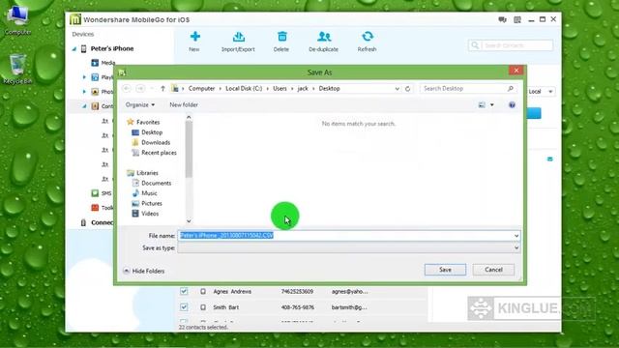Collapse the Contacts node in MobileGo sidebar

(84, 106)
